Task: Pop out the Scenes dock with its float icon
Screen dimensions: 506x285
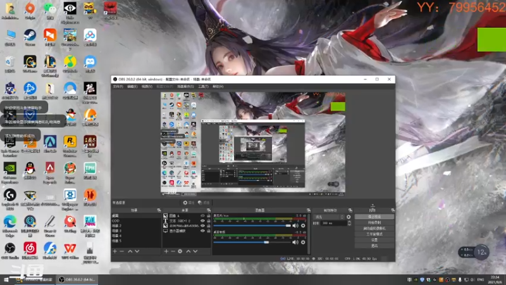Action: point(159,210)
